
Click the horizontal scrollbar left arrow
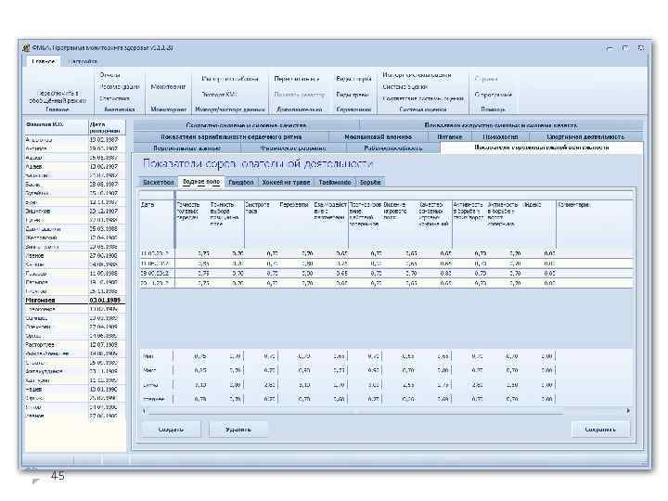coord(144,411)
